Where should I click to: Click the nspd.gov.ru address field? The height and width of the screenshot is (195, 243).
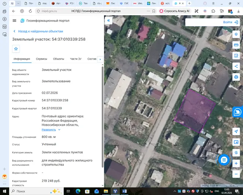pos(49,11)
